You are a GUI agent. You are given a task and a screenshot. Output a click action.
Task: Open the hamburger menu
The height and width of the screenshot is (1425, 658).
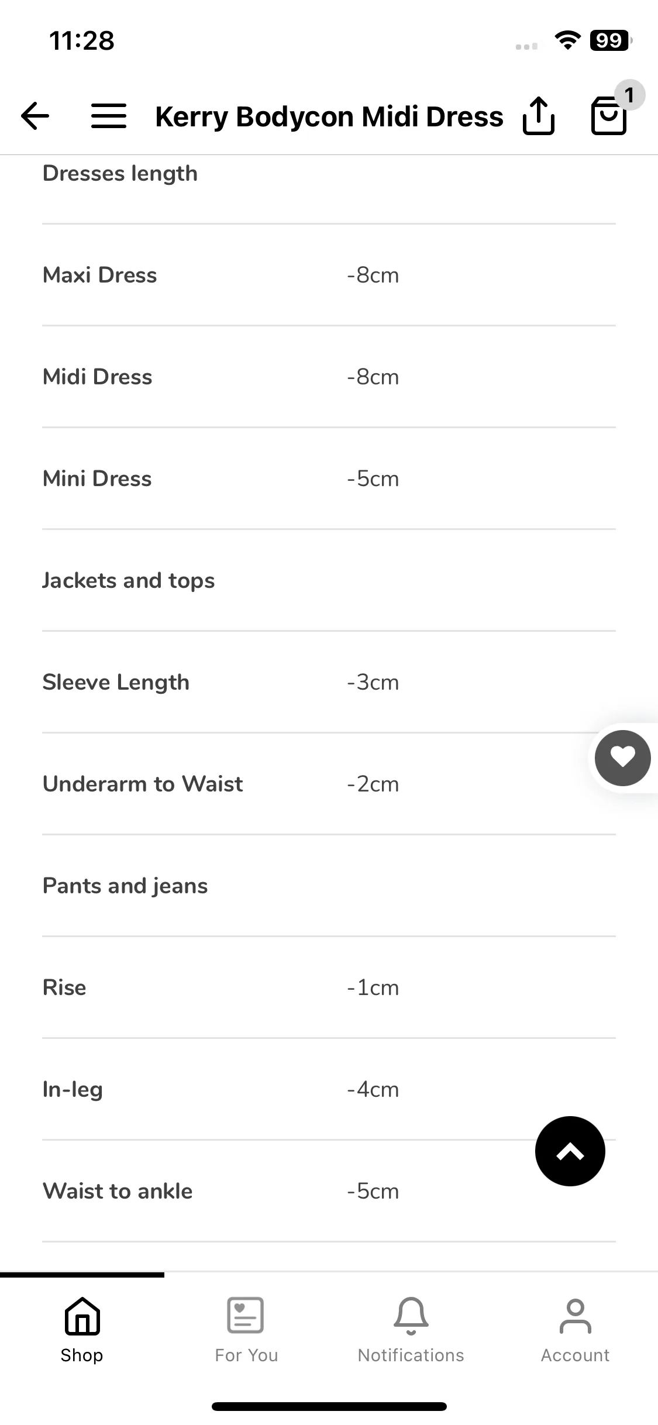109,116
